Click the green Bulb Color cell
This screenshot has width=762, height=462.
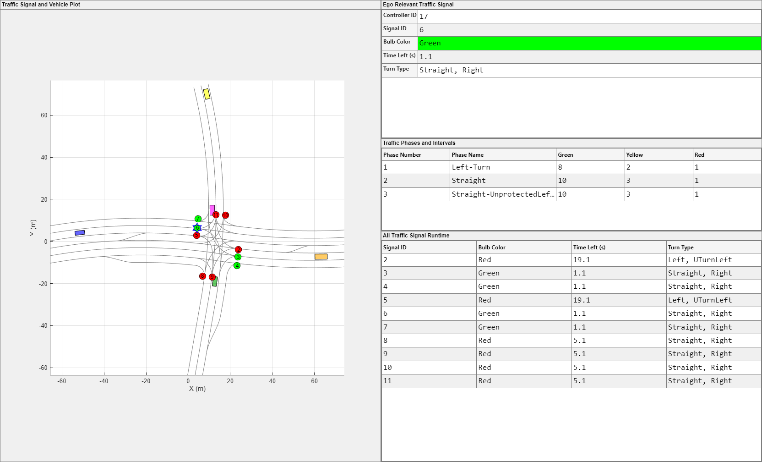point(589,43)
